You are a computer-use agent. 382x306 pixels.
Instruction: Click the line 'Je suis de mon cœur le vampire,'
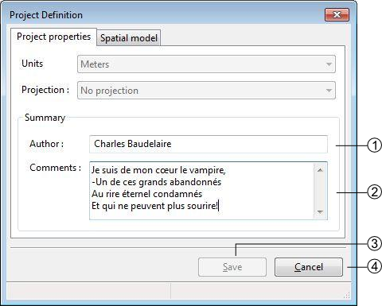[158, 170]
